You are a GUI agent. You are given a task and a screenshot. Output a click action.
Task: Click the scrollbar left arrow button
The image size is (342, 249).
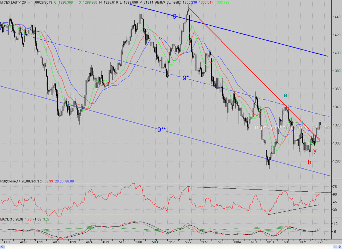click(2, 247)
